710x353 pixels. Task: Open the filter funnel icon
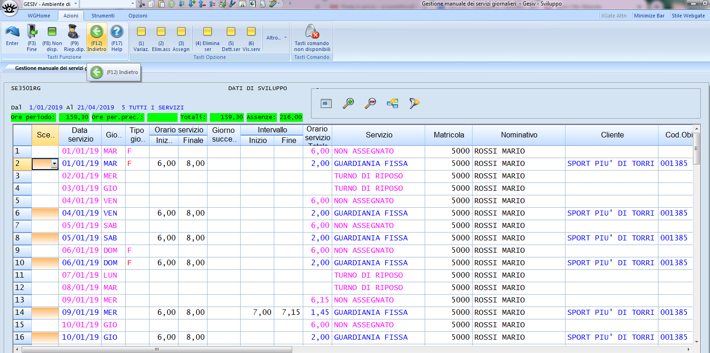[414, 103]
